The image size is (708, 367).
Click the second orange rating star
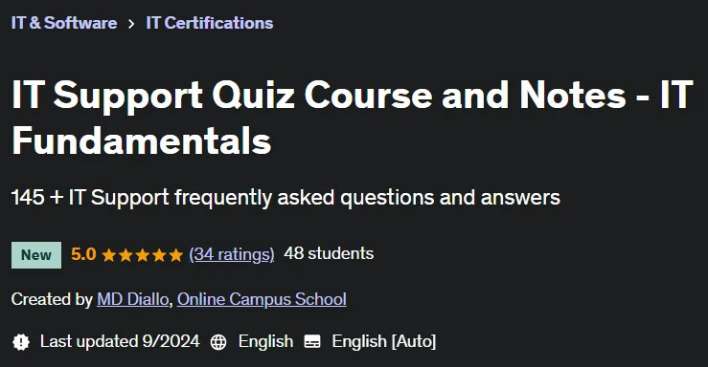(x=126, y=255)
